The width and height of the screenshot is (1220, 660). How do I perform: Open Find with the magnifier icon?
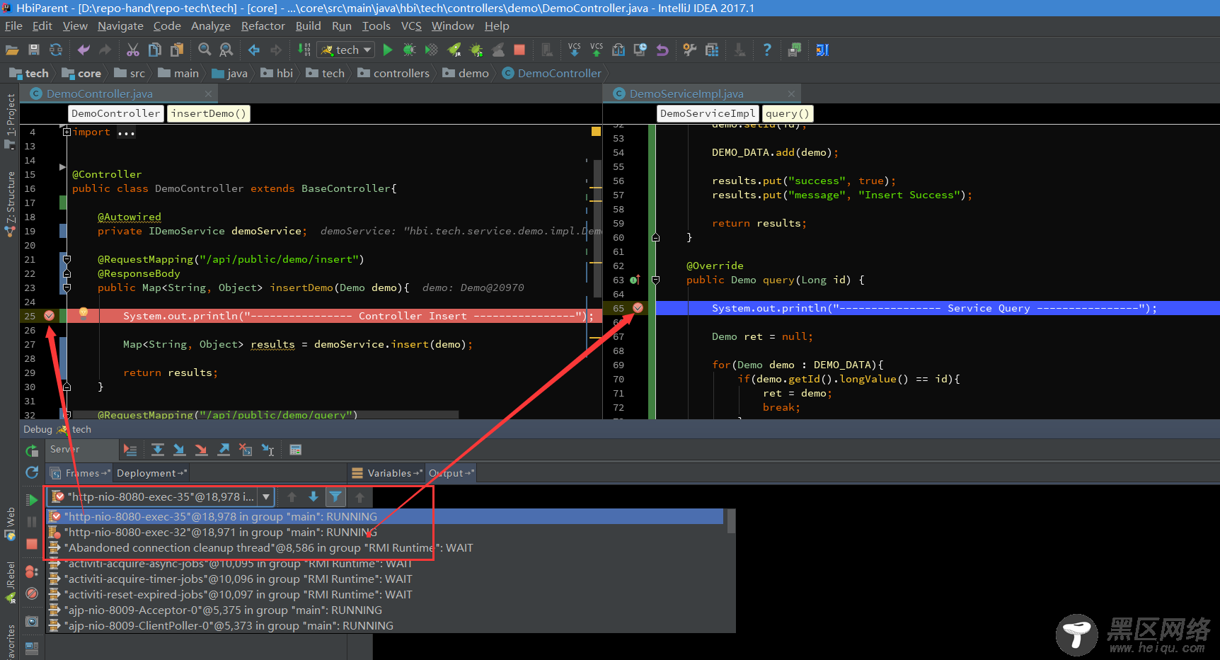coord(205,50)
